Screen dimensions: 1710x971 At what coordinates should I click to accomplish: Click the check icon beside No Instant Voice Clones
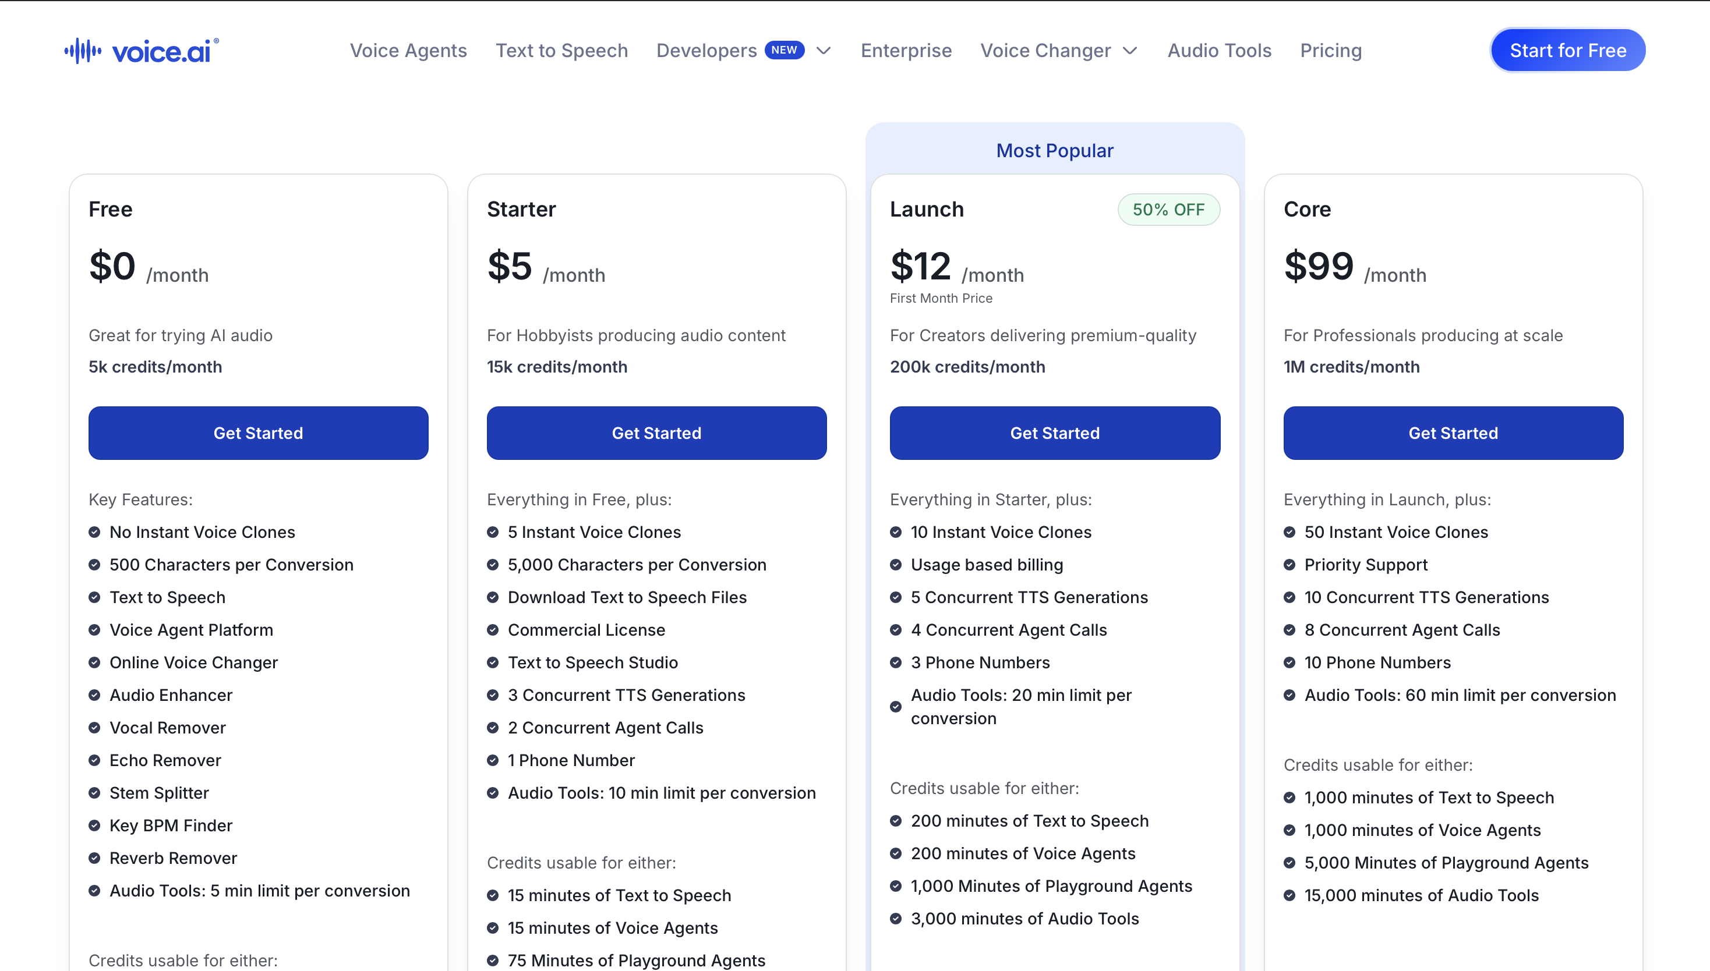[94, 532]
